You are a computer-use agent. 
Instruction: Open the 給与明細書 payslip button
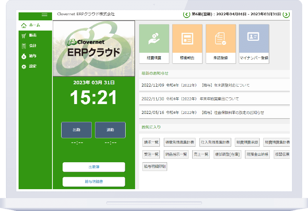(94, 181)
